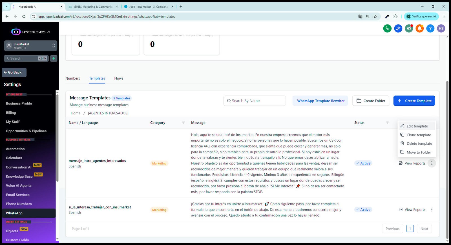The width and height of the screenshot is (451, 245).
Task: Select Move to Folder option
Action: (x=417, y=152)
